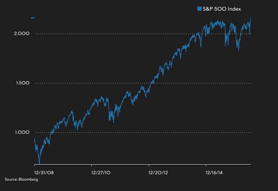The height and width of the screenshot is (191, 278).
Task: Click the 1.000 y-axis label
Action: coord(22,132)
